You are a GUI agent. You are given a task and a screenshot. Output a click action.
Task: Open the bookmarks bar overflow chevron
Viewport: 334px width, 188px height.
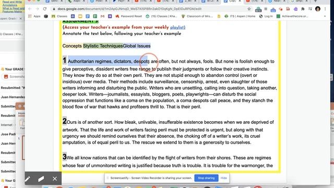click(325, 16)
